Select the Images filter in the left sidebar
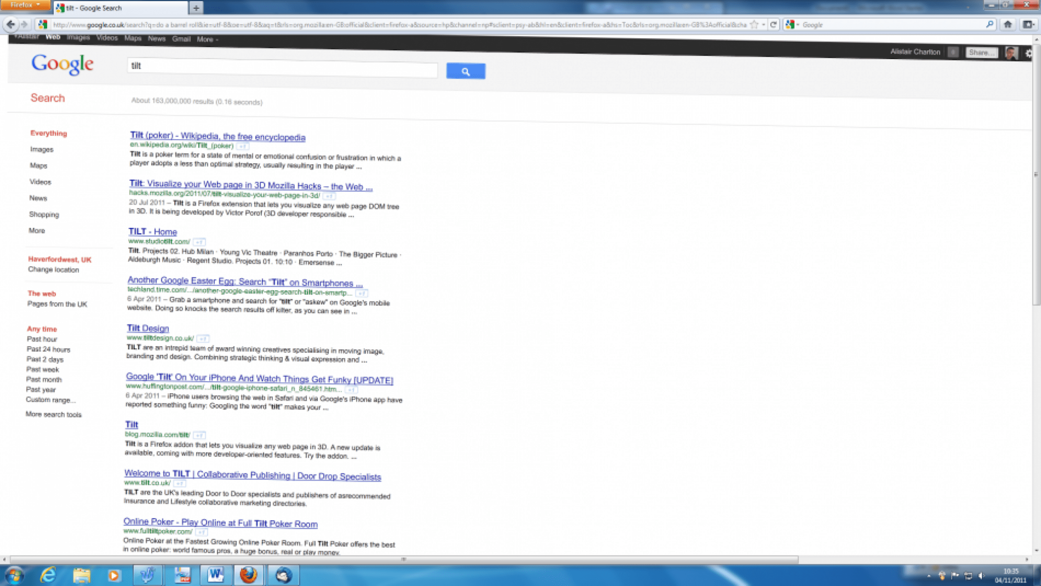The width and height of the screenshot is (1041, 586). click(42, 149)
